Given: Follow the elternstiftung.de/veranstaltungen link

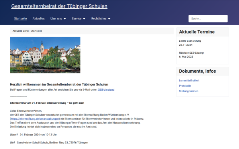Looking at the screenshot, I should 35,119.
